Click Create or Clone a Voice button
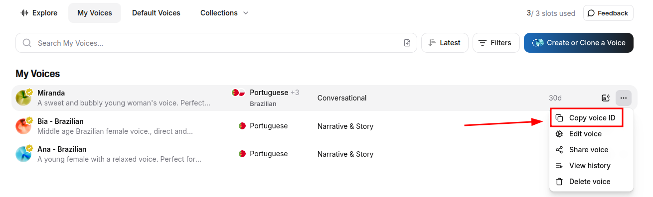Viewport: 653px width, 197px height. (579, 43)
